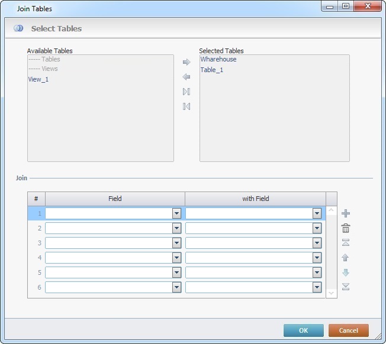Click the remove-all-tables icon
The height and width of the screenshot is (344, 386).
point(186,106)
